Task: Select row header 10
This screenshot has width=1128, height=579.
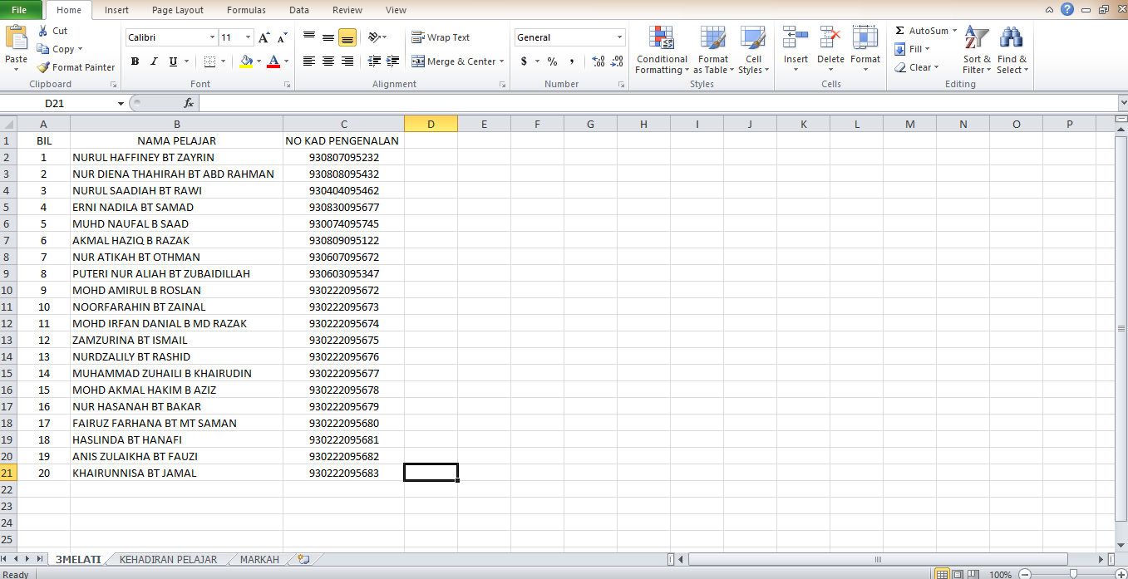Action: (7, 290)
